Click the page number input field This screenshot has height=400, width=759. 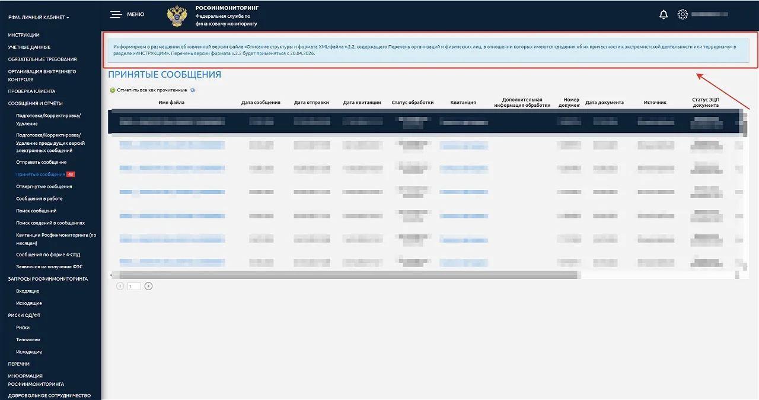pos(134,286)
